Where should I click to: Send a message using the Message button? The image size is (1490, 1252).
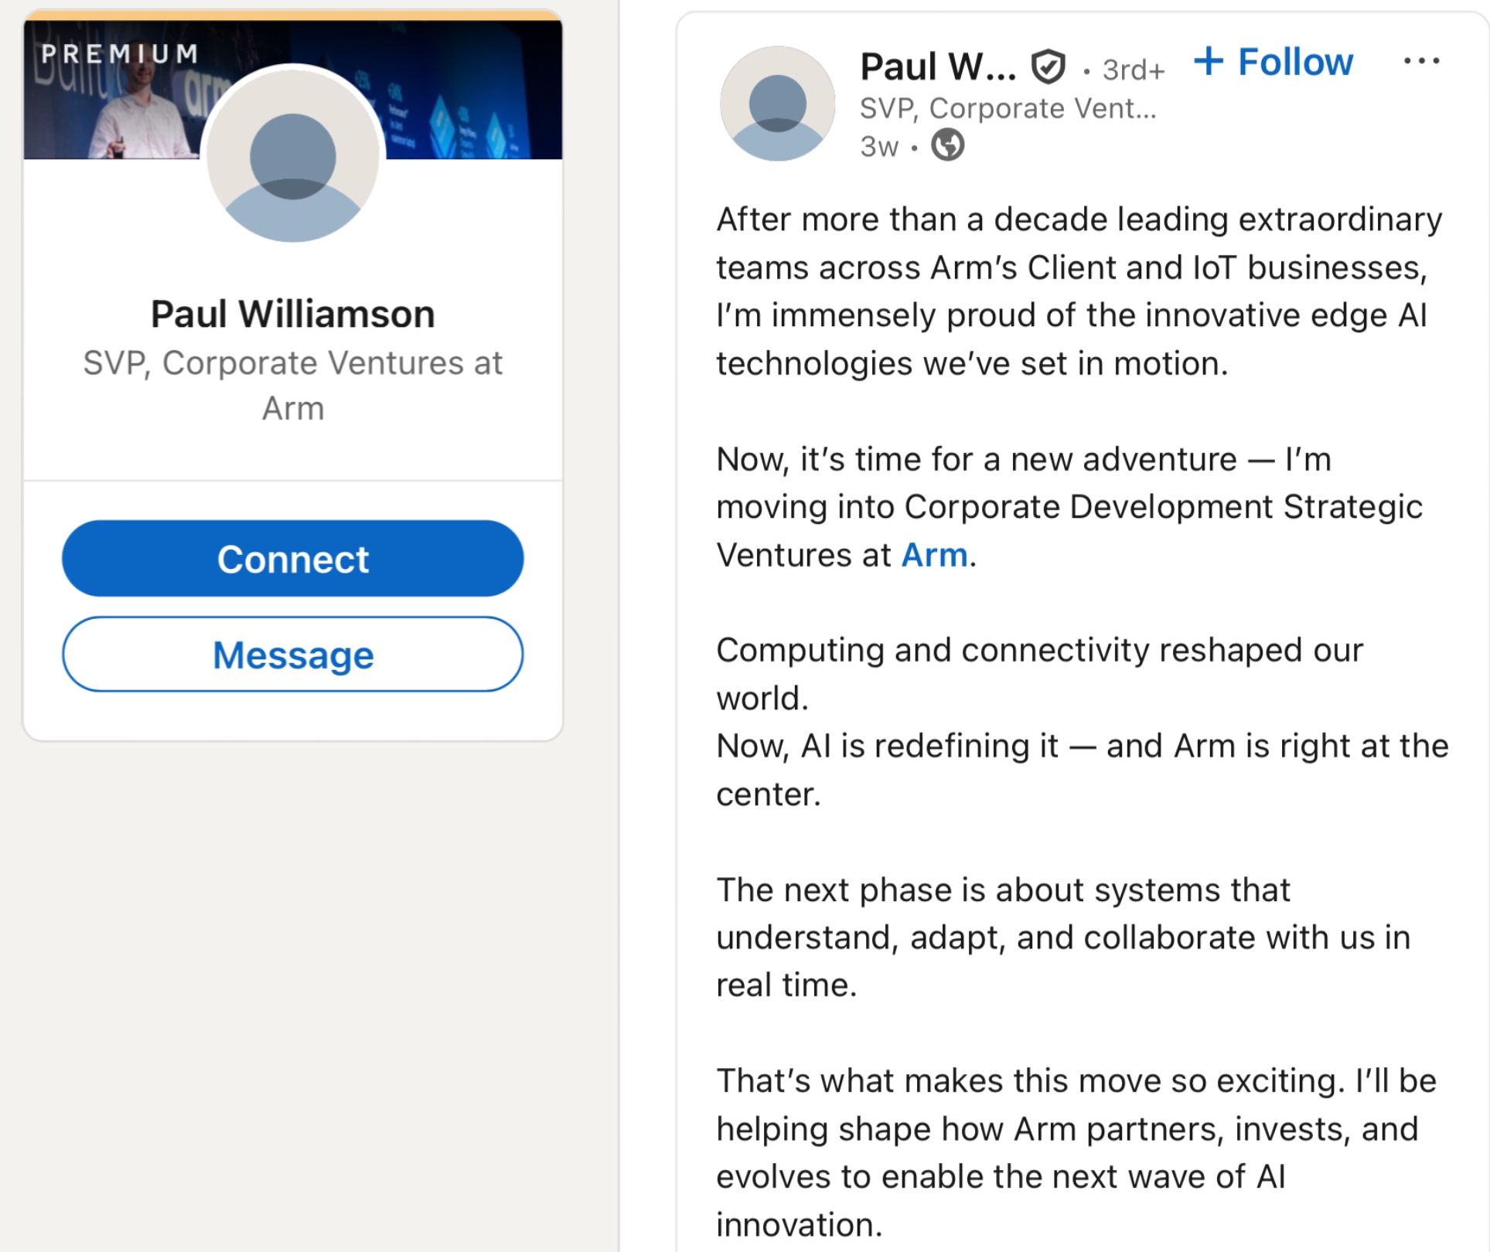point(293,655)
